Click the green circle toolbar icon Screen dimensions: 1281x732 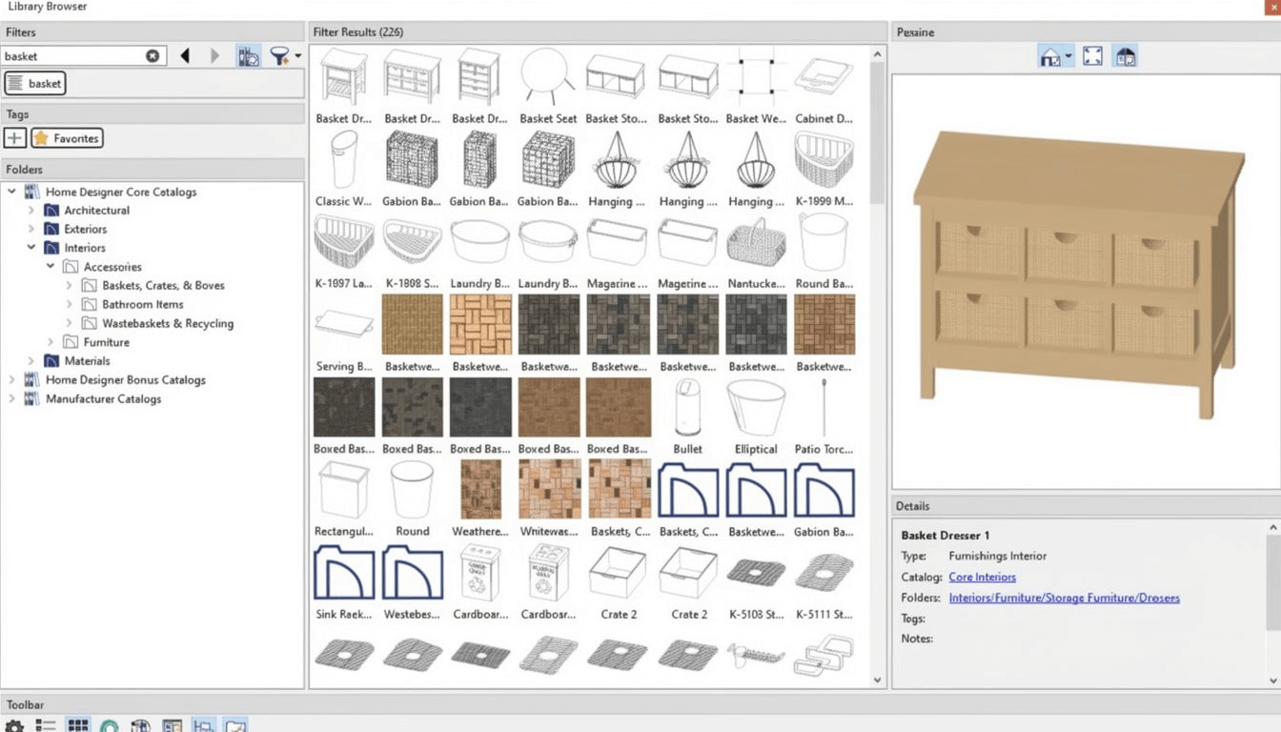coord(109,726)
